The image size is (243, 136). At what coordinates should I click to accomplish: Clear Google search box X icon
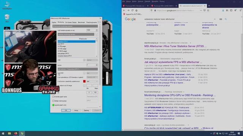pos(215,19)
